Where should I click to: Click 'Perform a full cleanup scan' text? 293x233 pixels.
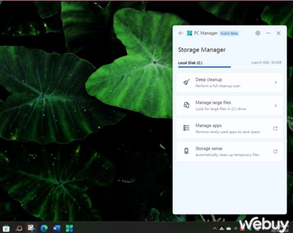click(x=218, y=86)
